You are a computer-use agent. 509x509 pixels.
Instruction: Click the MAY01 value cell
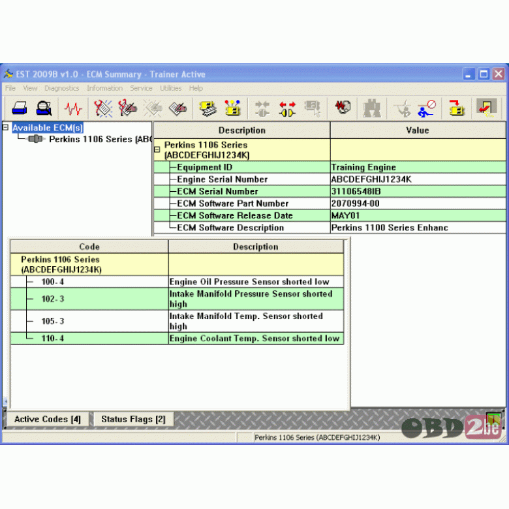418,215
